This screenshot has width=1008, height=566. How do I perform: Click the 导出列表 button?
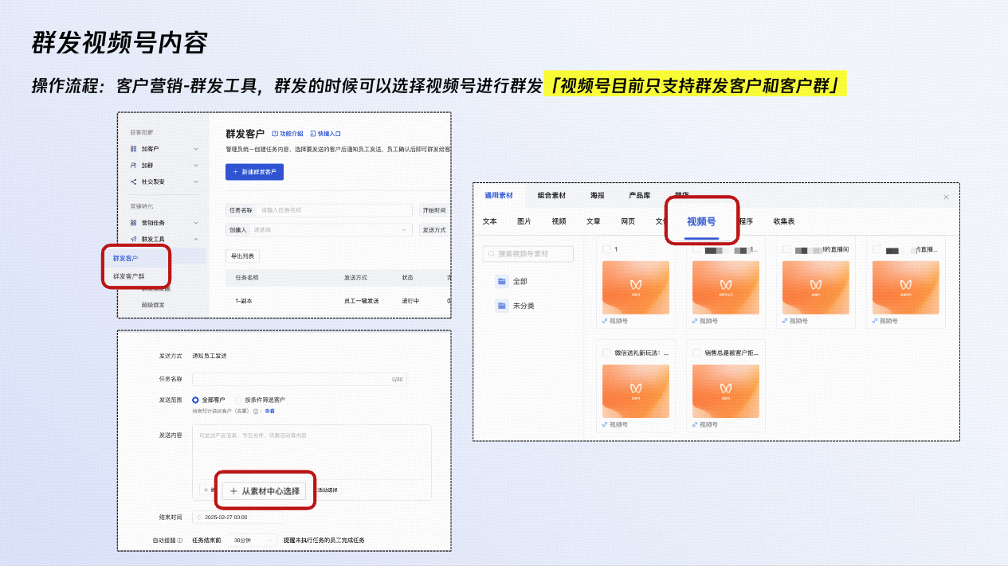tap(242, 256)
